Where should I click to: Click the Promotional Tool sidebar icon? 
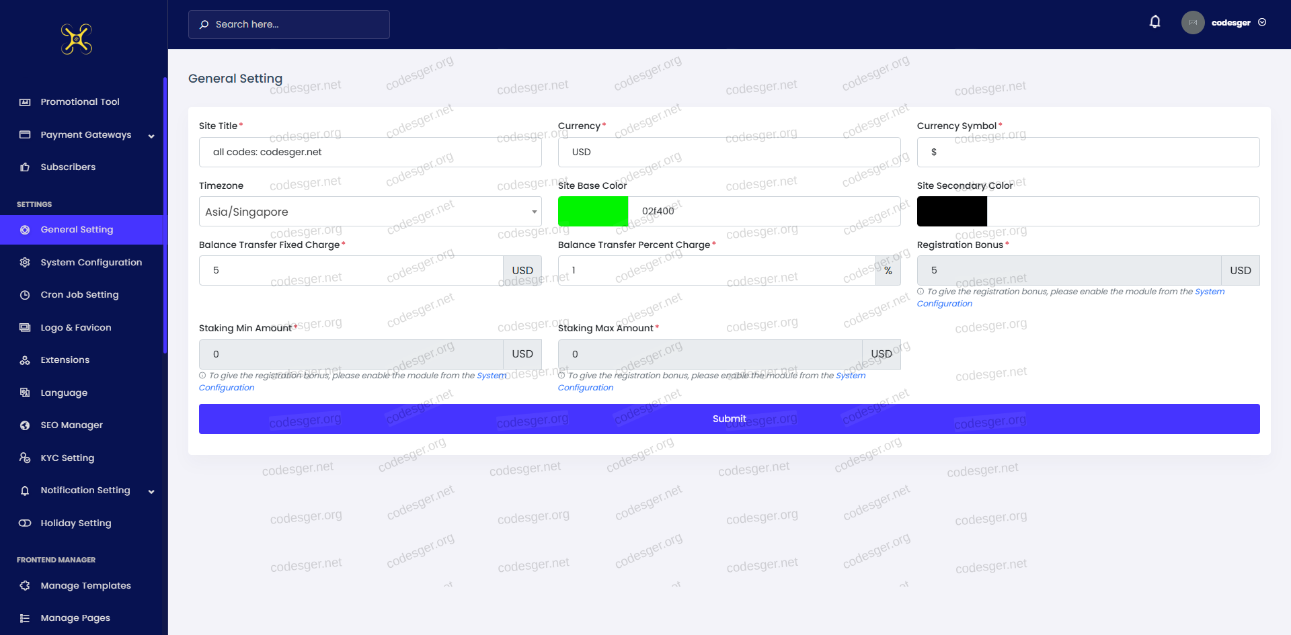click(25, 102)
